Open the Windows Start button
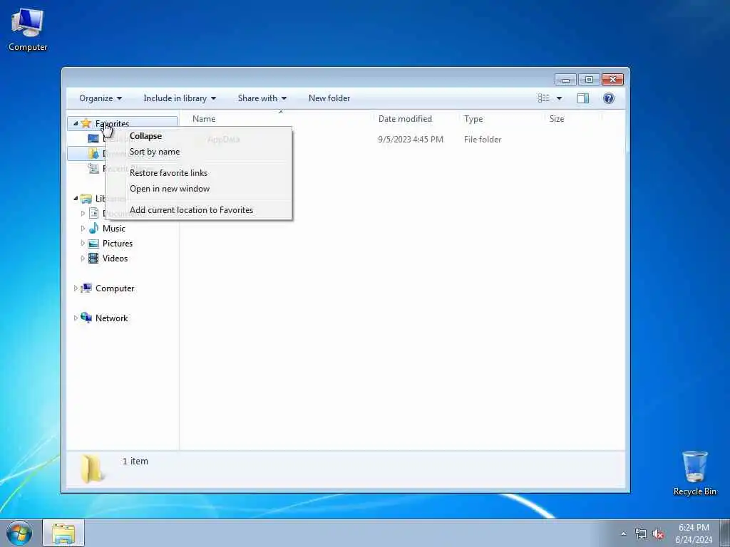 (x=19, y=533)
